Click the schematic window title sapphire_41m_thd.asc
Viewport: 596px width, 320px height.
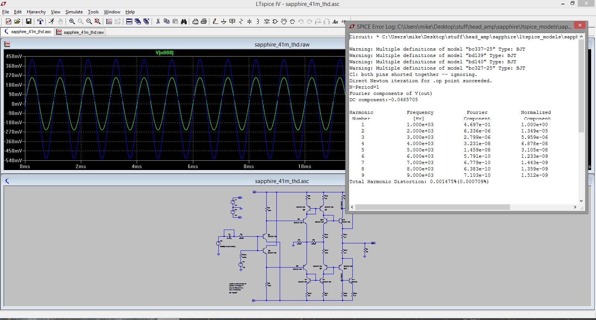pos(282,181)
